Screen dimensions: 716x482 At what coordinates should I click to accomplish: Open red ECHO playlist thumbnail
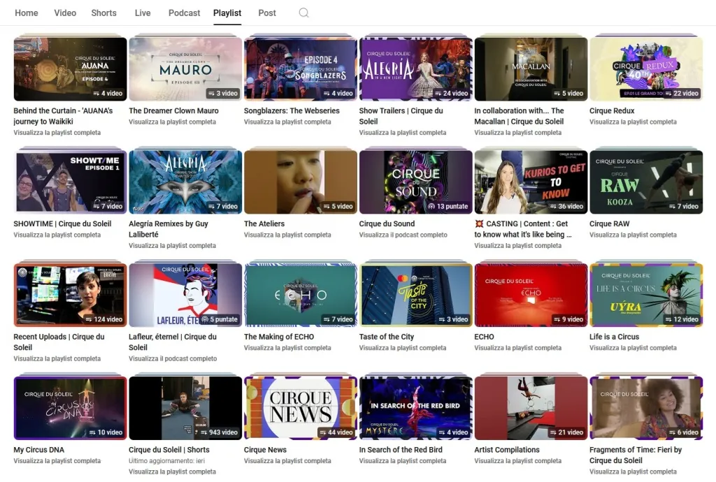tap(531, 295)
